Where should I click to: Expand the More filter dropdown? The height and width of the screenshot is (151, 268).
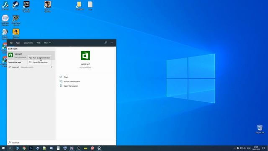tap(47, 43)
